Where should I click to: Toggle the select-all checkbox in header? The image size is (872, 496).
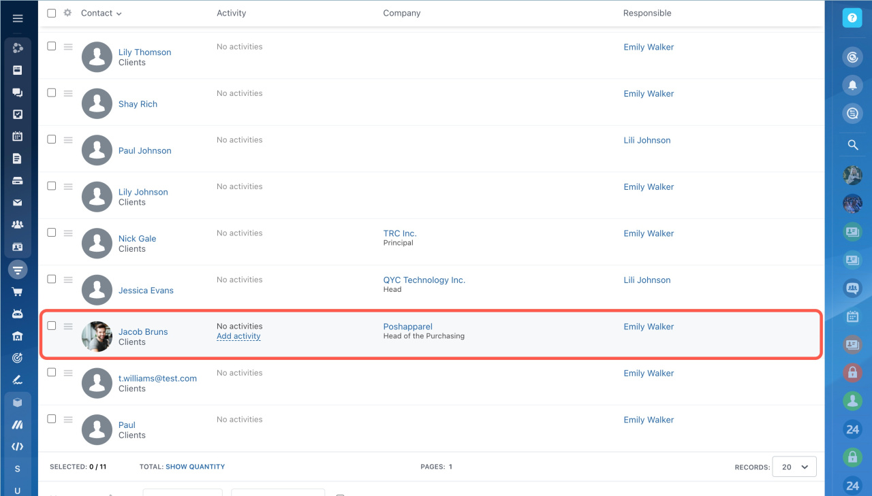click(x=52, y=13)
